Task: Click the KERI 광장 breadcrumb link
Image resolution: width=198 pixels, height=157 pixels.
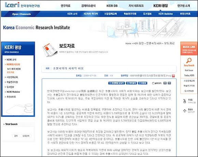Action: pos(139,43)
